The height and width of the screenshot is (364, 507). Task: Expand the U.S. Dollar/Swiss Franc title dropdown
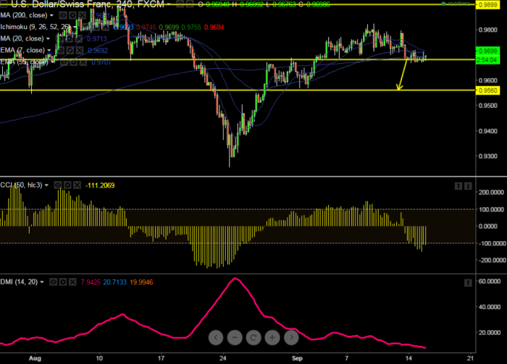click(x=169, y=4)
